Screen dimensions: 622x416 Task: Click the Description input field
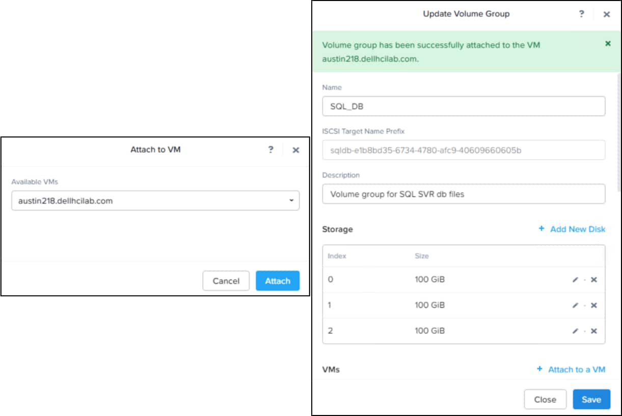click(x=464, y=194)
